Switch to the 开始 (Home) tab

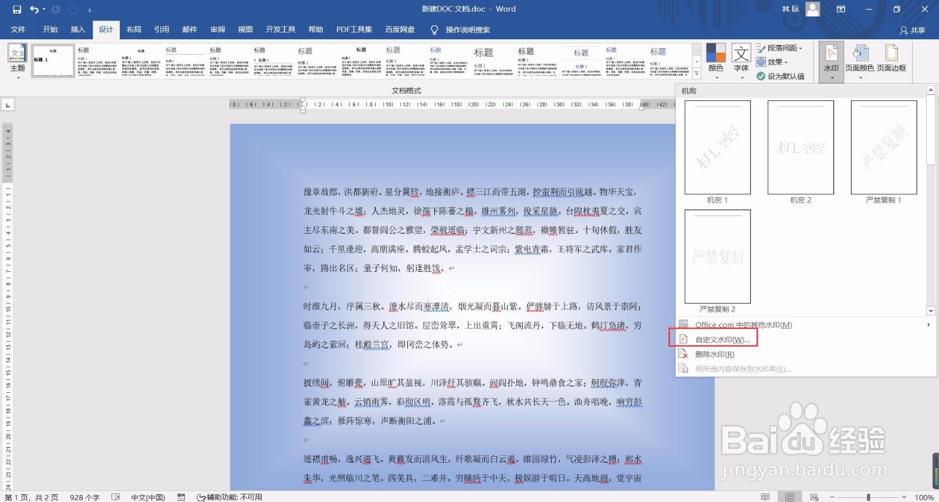point(50,29)
